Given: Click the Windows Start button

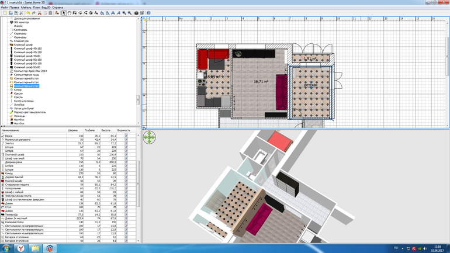Looking at the screenshot, I should pyautogui.click(x=7, y=248).
